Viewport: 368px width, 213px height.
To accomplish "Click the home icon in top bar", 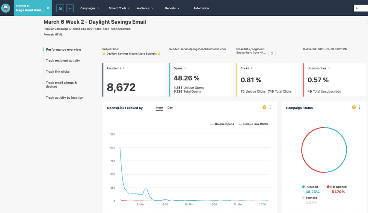I will pyautogui.click(x=60, y=8).
